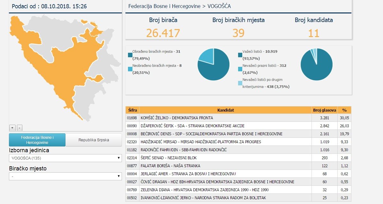Click candidate code 00090
383x204 pixels.
coord(131,126)
